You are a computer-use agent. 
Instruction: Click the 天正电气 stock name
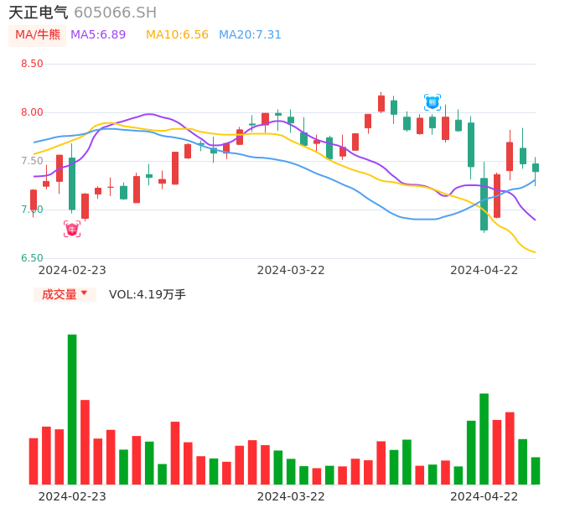pyautogui.click(x=39, y=13)
